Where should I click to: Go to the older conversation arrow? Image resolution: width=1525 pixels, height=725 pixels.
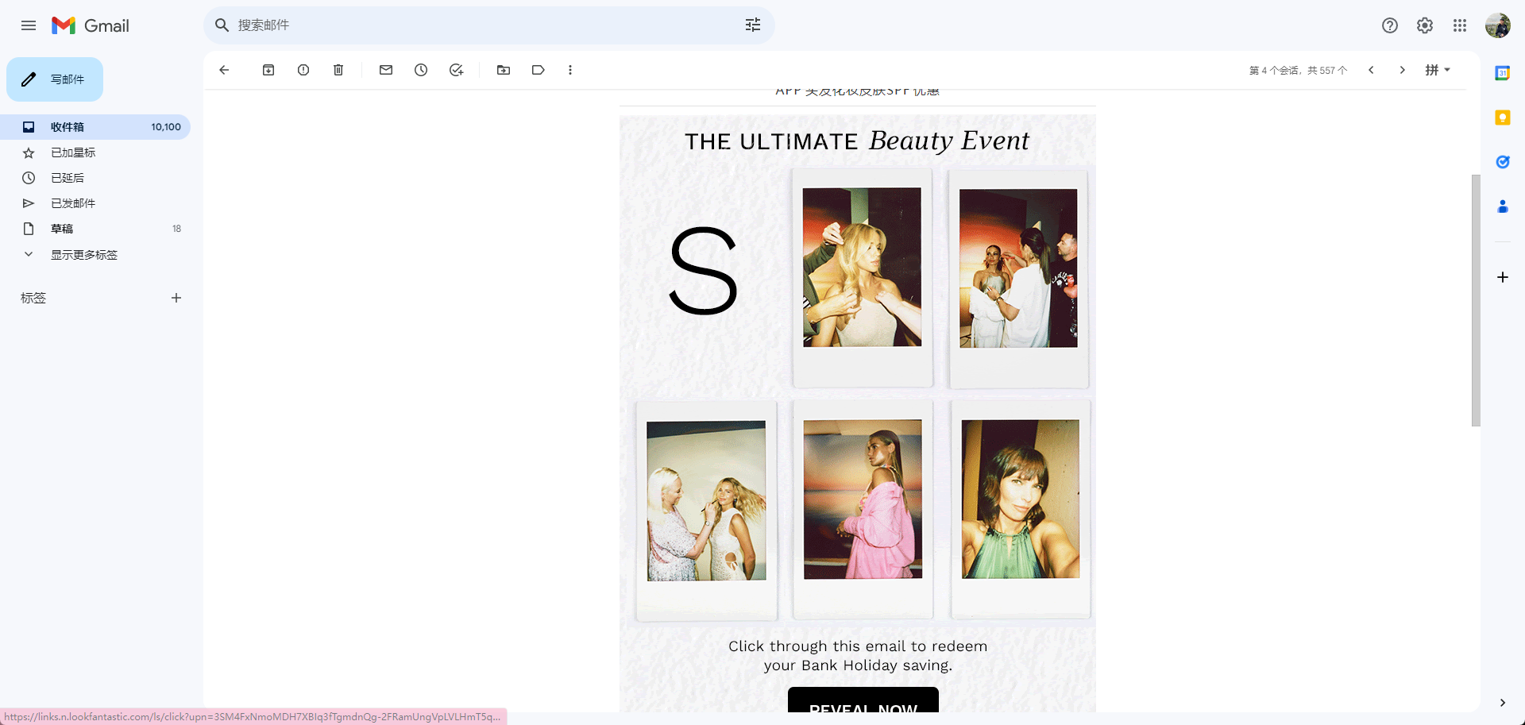[1403, 70]
